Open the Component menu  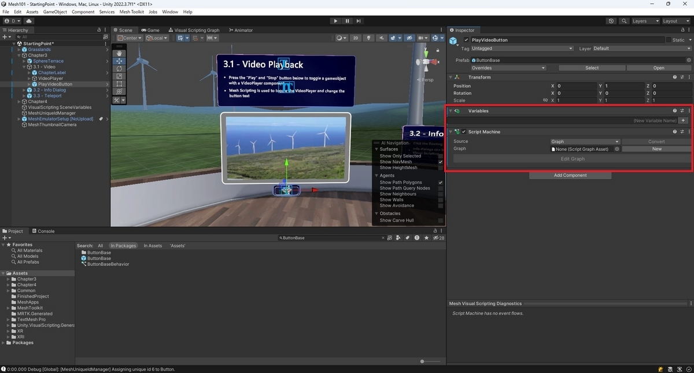[83, 12]
